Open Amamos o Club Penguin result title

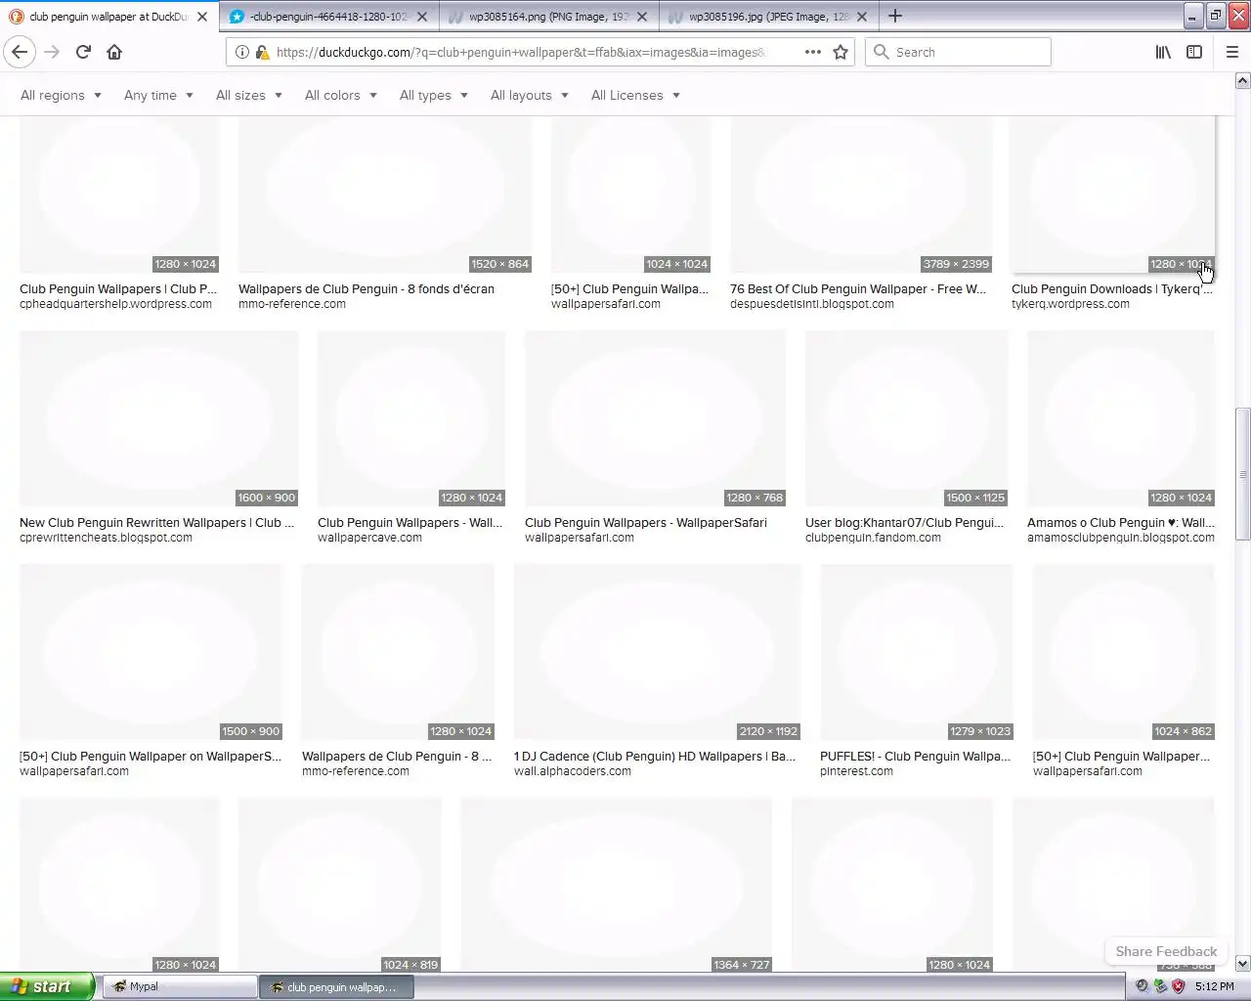pyautogui.click(x=1121, y=522)
